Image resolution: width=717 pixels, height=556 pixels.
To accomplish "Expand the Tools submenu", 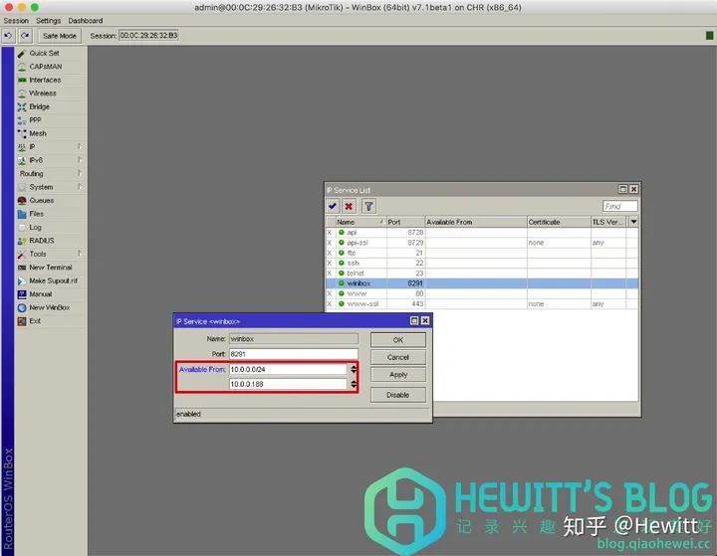I will (51, 254).
